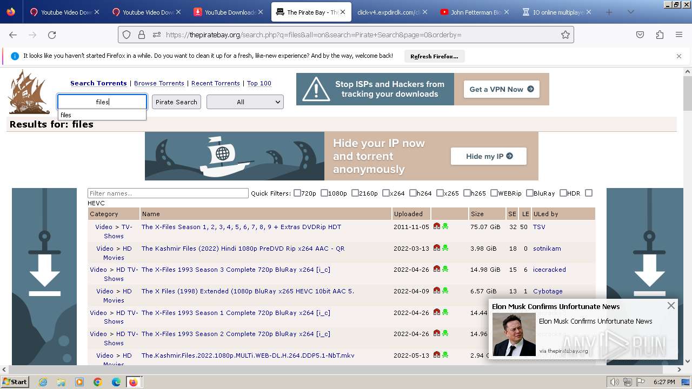This screenshot has width=692, height=389.
Task: Go back with the browser back arrow
Action: pyautogui.click(x=13, y=35)
